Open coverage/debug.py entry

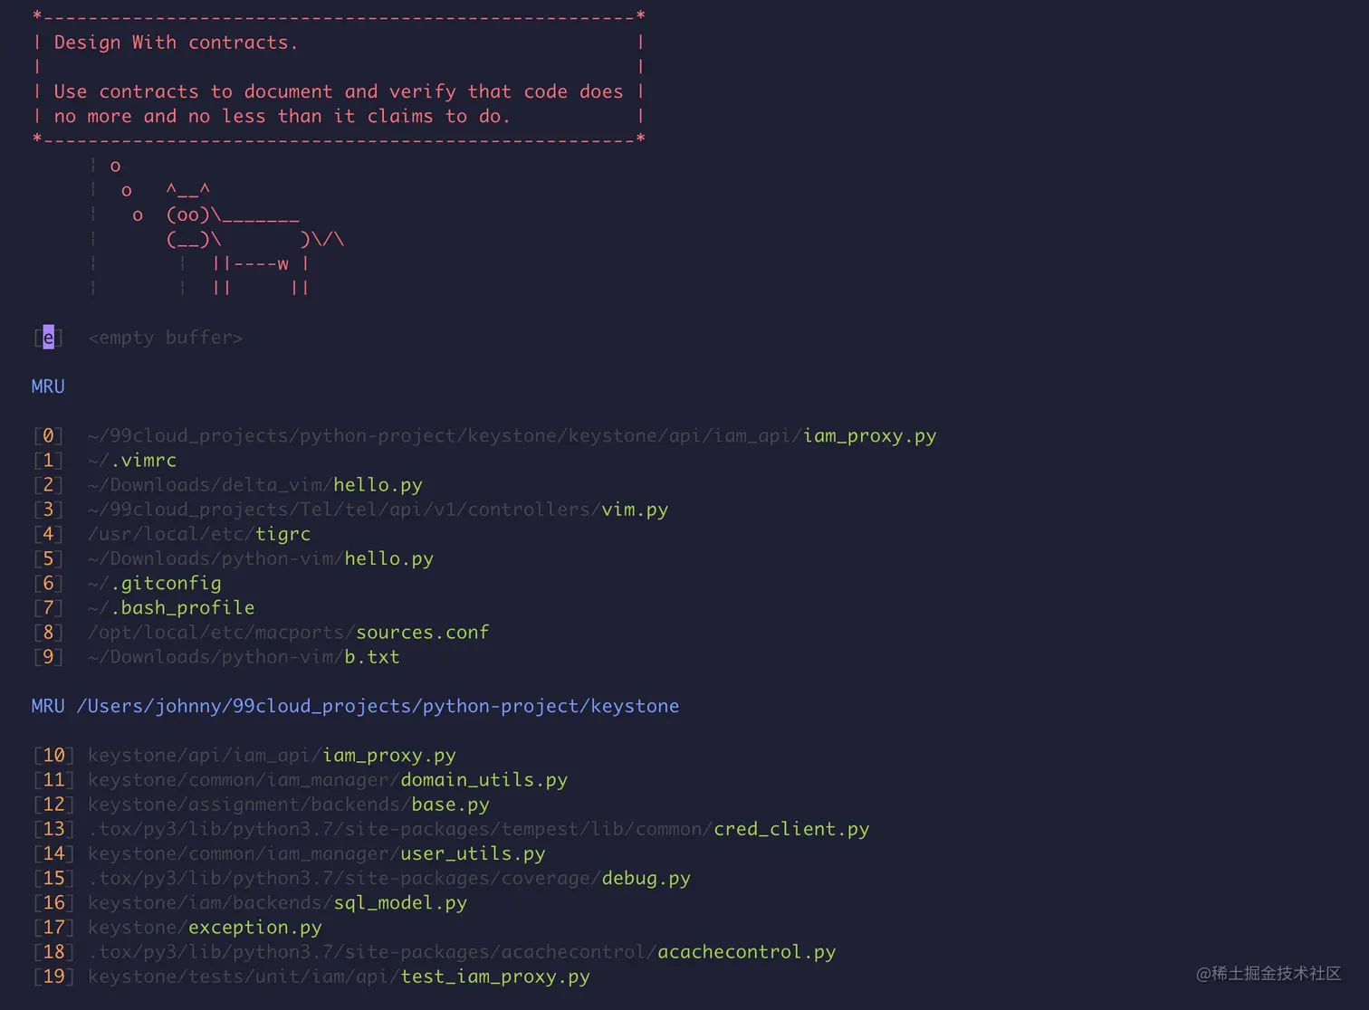point(362,878)
